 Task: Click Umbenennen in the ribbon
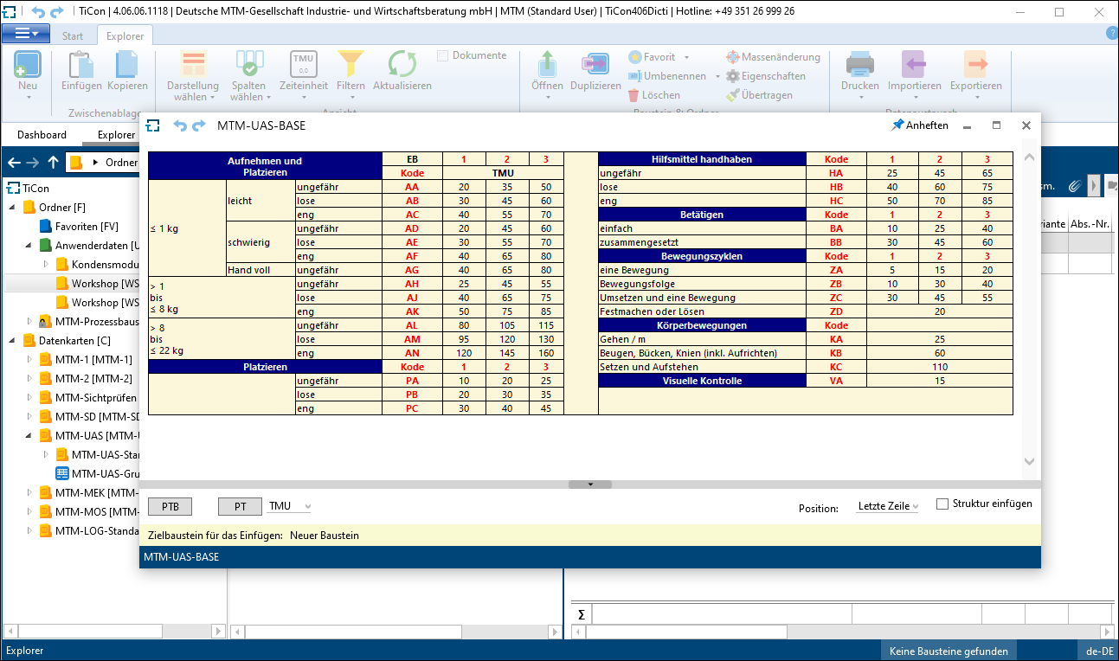pyautogui.click(x=667, y=76)
